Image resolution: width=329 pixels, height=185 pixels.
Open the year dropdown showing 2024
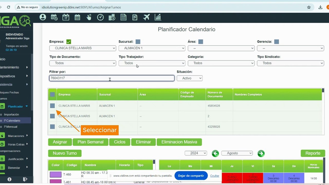tap(196, 153)
